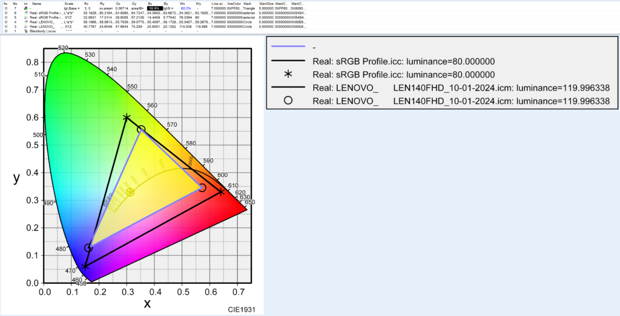This screenshot has width=620, height=316.
Task: Click the 520 wavelength label on chart
Action: point(63,48)
